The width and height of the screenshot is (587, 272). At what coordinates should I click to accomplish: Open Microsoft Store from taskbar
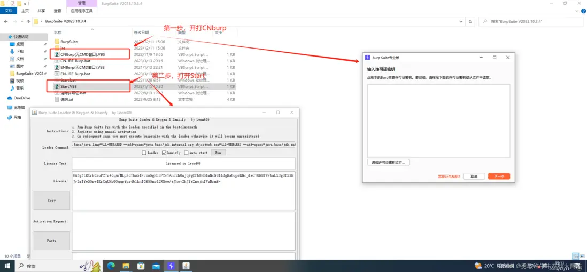pyautogui.click(x=141, y=266)
